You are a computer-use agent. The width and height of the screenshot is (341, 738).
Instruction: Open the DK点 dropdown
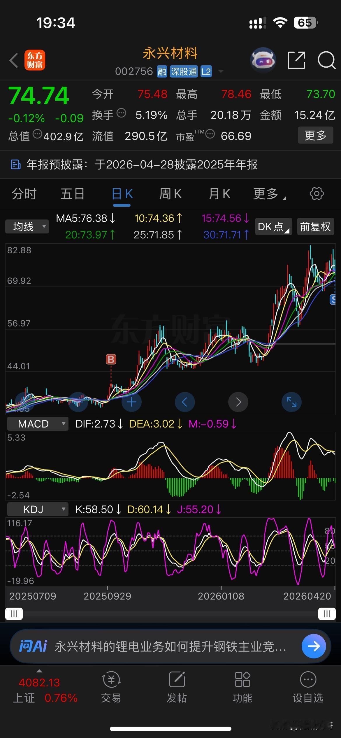coord(273,226)
